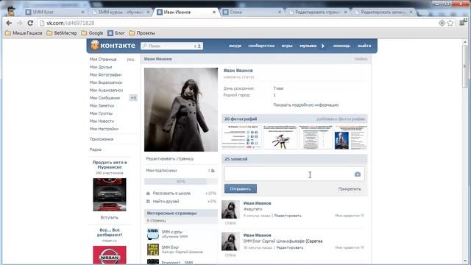Switch to the Стена tab
471x265 pixels.
(252, 12)
